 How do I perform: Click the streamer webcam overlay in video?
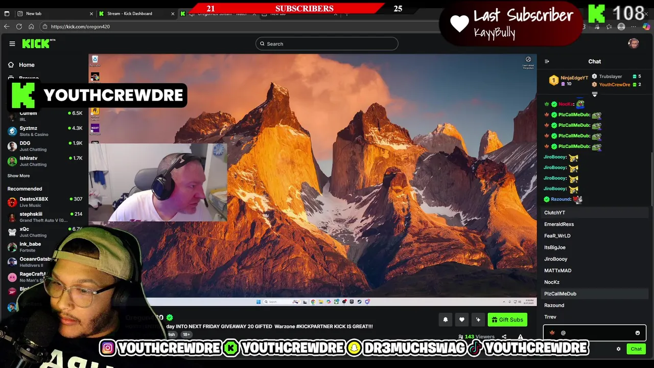pos(158,182)
